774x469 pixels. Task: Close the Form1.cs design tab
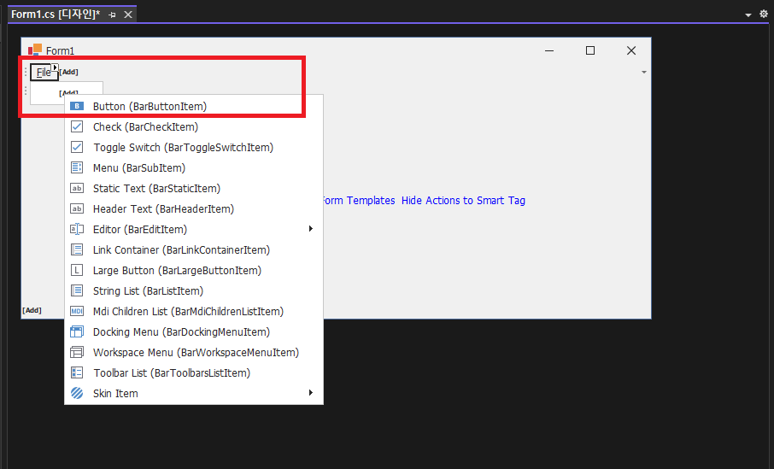128,15
